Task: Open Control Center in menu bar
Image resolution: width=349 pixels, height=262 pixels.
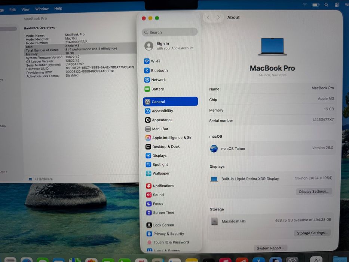Action: tap(337, 4)
